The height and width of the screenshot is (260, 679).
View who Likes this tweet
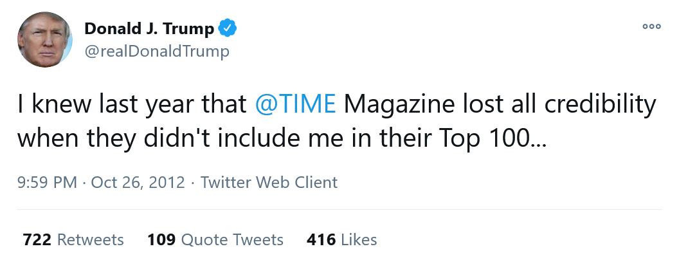(358, 240)
